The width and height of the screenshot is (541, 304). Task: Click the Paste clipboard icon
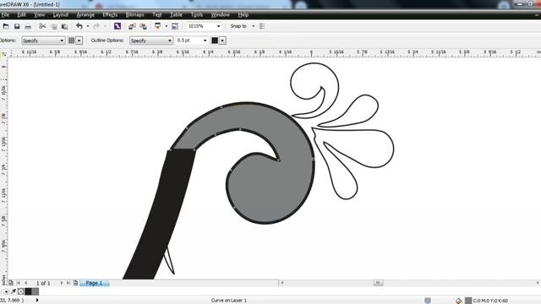tap(64, 26)
